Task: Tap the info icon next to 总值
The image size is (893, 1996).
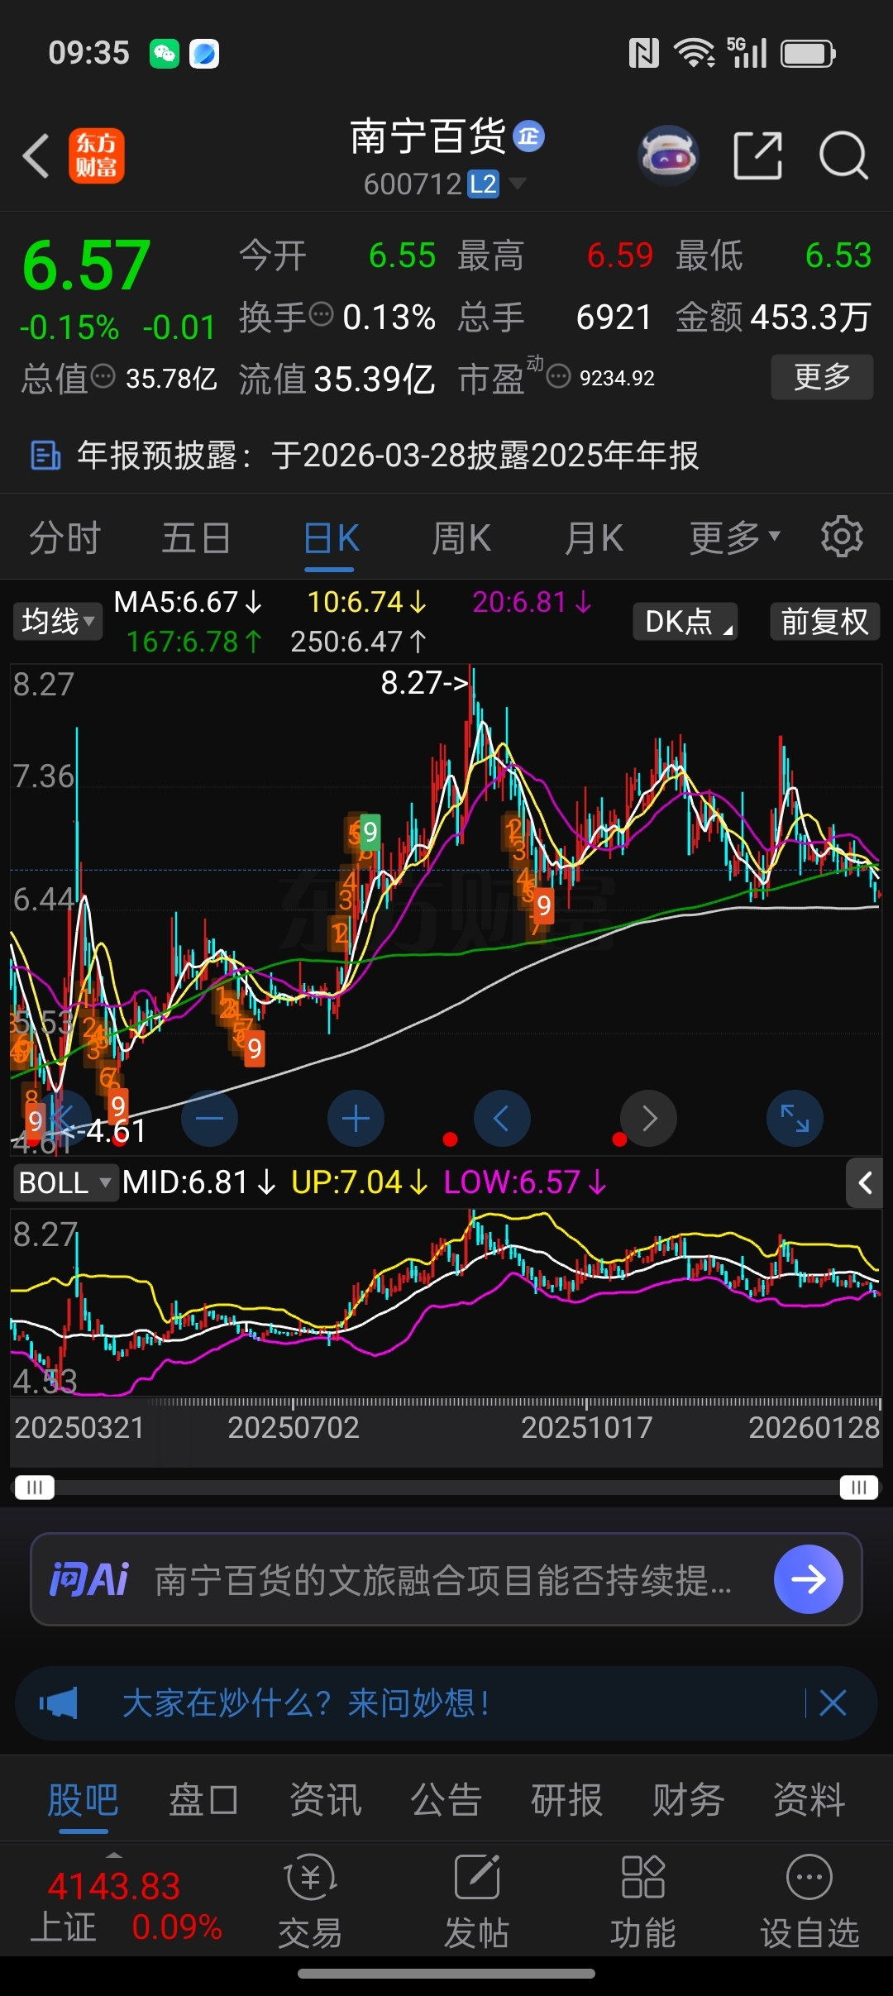Action: click(103, 376)
